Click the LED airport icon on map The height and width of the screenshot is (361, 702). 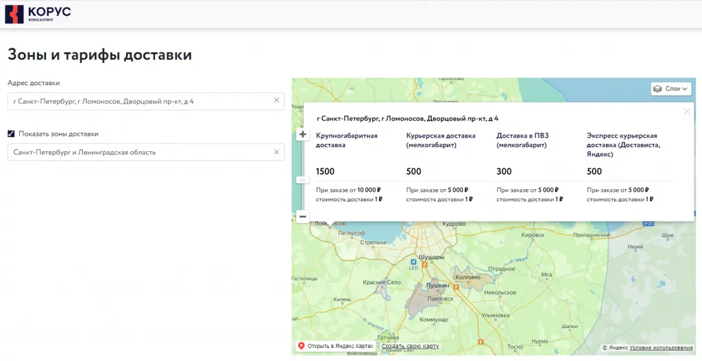coord(413,261)
